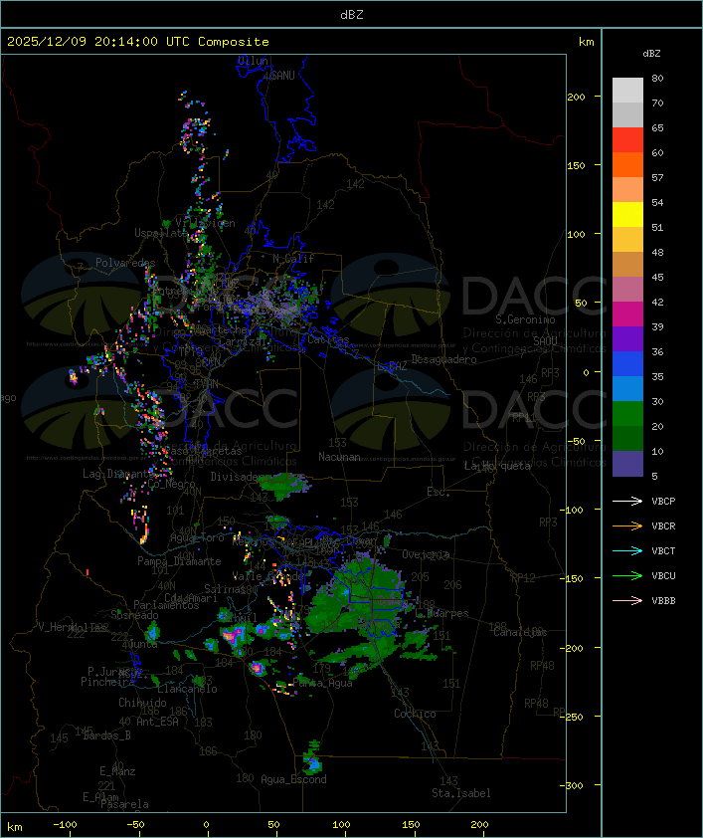Screen dimensions: 703x838
Task: Click the 'Llancanelo' map label
Action: point(187,689)
